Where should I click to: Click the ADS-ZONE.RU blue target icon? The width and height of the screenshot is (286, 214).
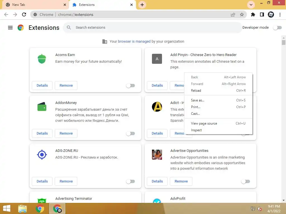[x=42, y=155]
